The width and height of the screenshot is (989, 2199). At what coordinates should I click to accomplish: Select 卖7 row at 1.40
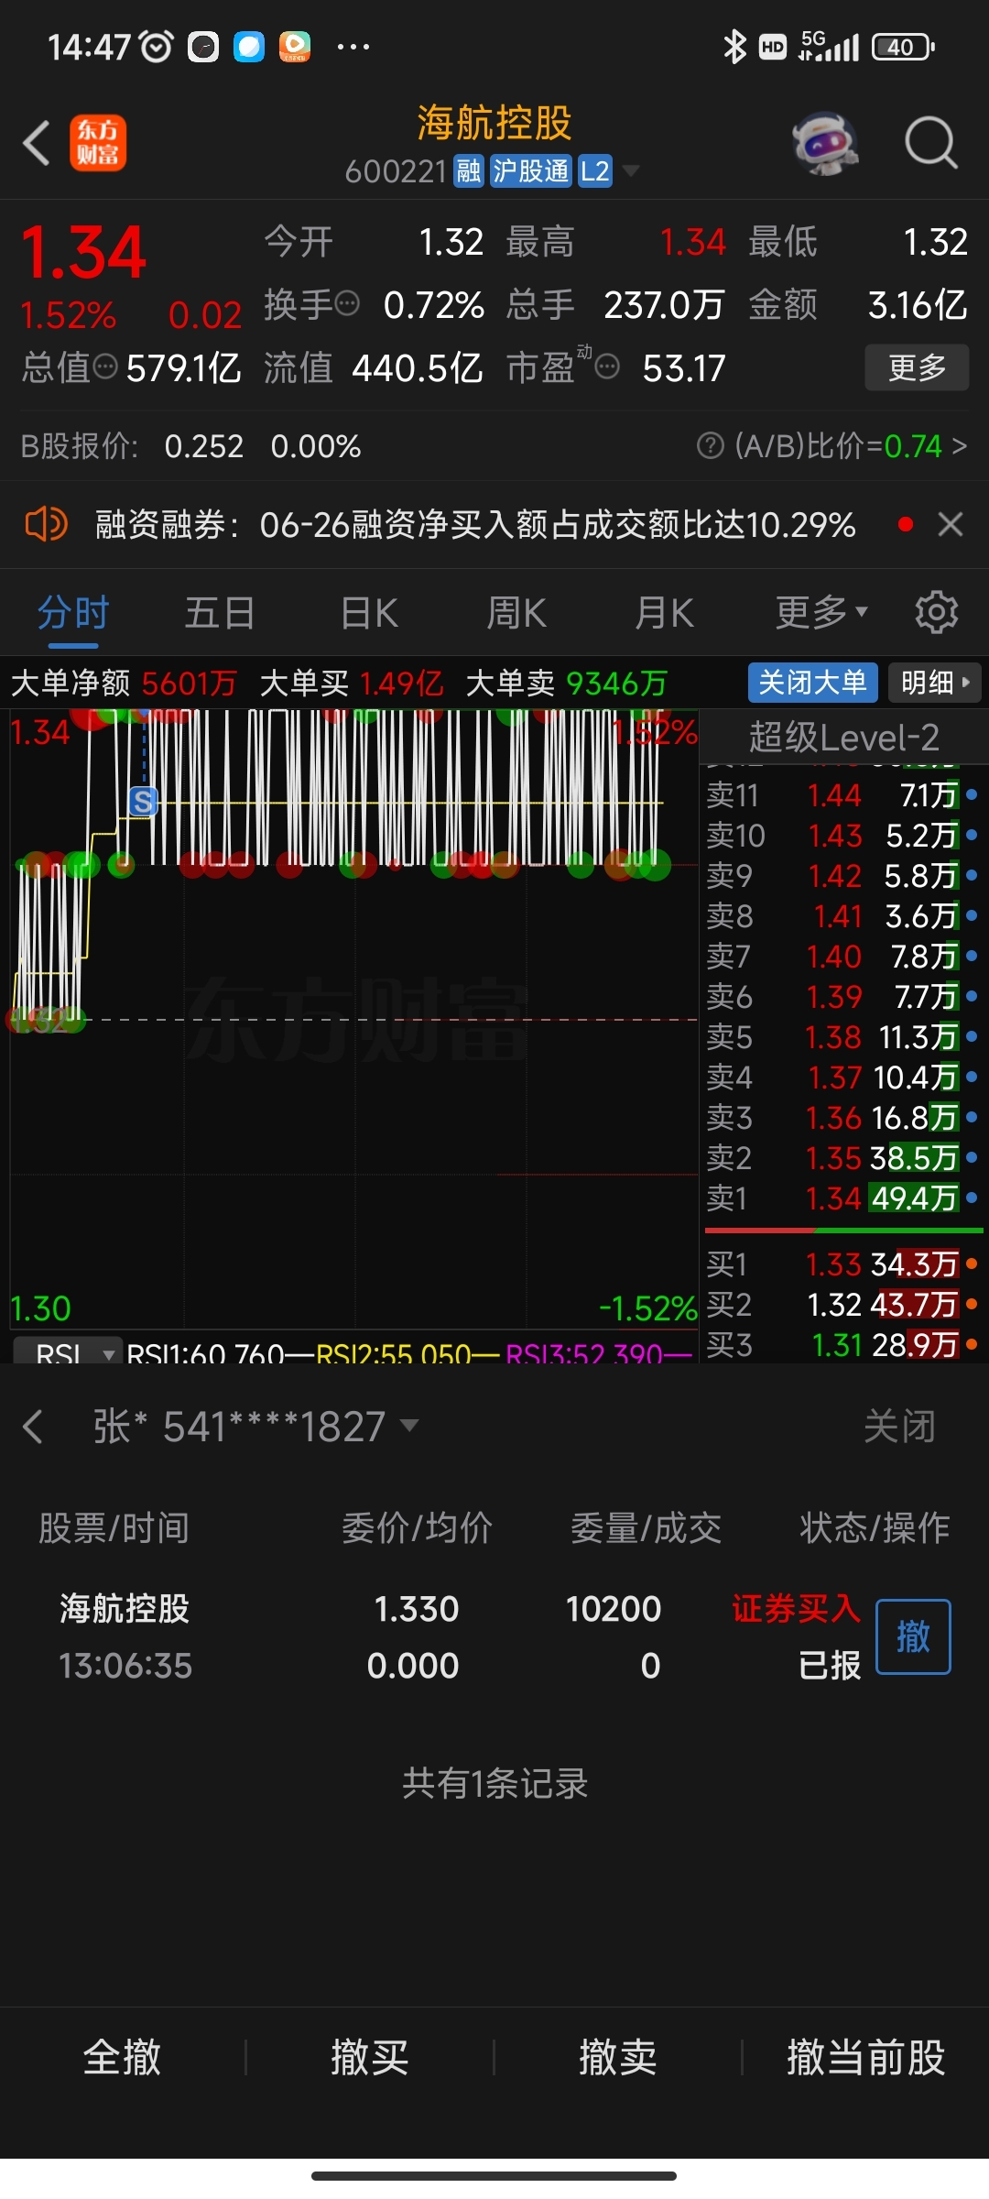841,957
